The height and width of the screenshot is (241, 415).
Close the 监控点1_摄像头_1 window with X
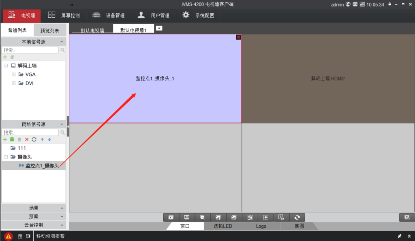click(238, 37)
